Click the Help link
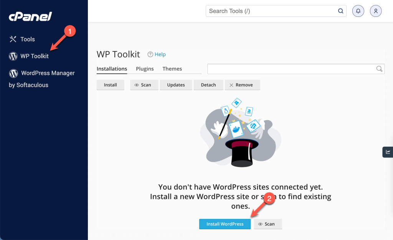 [160, 55]
